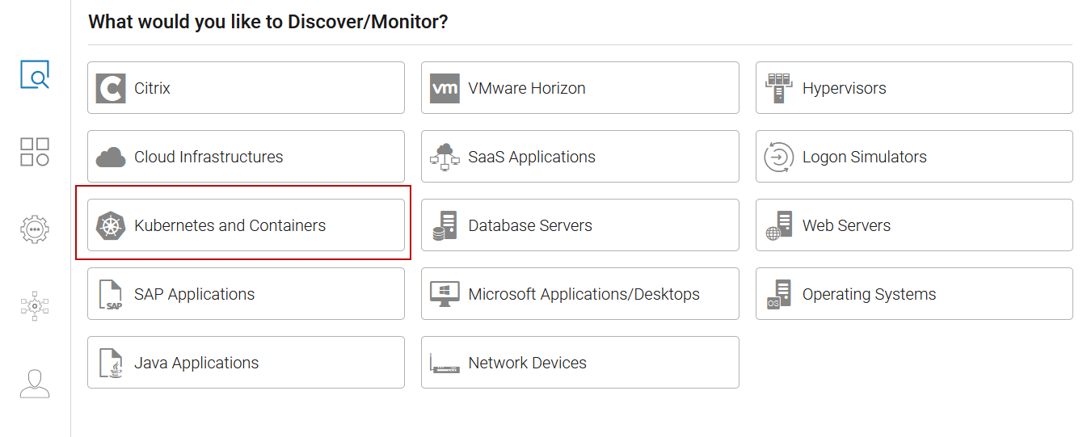Click the Operating Systems OS icon

(x=779, y=294)
